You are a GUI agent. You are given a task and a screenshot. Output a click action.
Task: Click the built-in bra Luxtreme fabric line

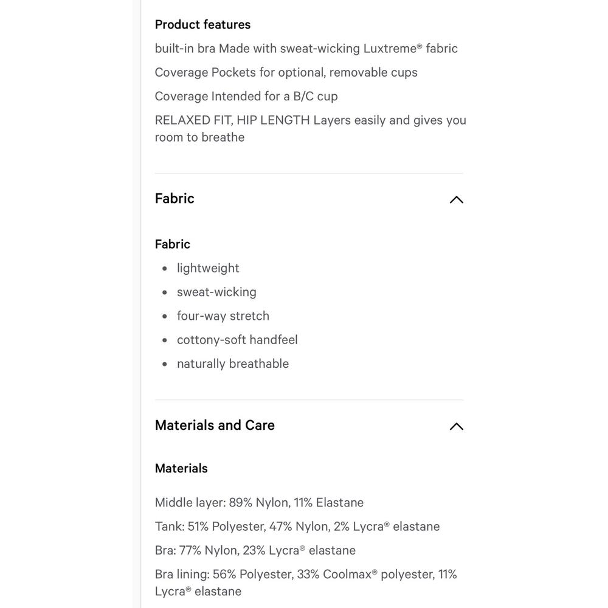click(306, 49)
